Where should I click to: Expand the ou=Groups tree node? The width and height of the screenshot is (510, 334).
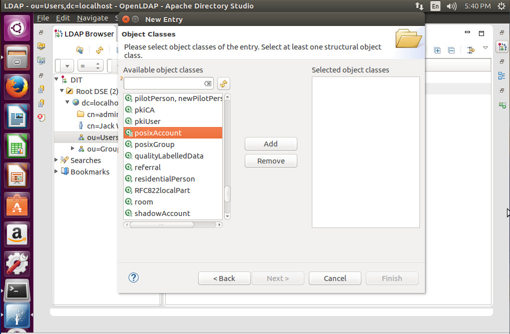(x=73, y=148)
